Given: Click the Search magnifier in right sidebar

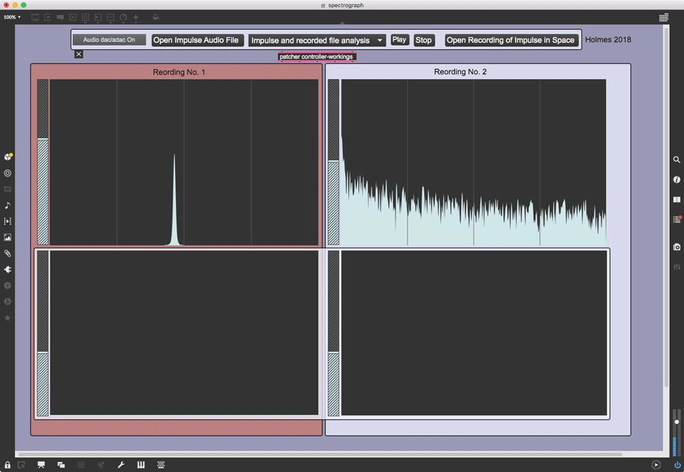Looking at the screenshot, I should pyautogui.click(x=677, y=160).
